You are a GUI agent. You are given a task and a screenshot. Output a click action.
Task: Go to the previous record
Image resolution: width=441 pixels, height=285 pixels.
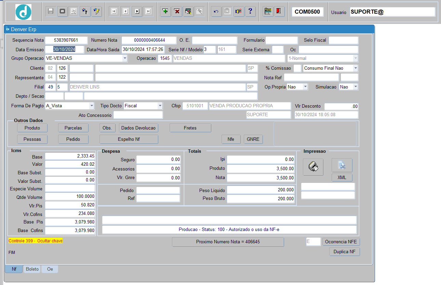pyautogui.click(x=125, y=11)
